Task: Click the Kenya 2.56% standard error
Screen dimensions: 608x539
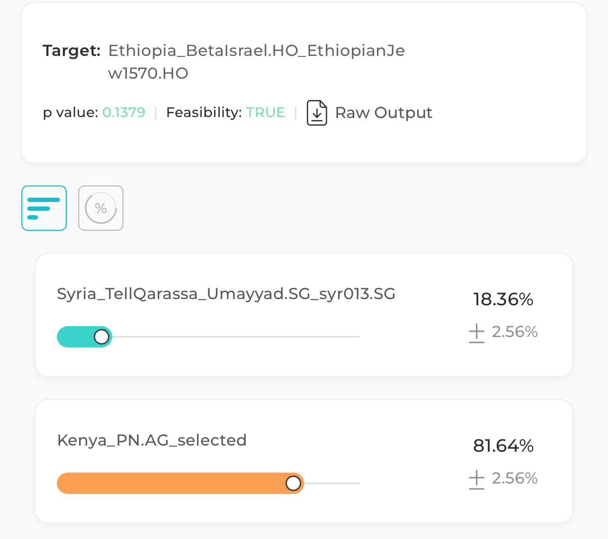Action: point(514,479)
